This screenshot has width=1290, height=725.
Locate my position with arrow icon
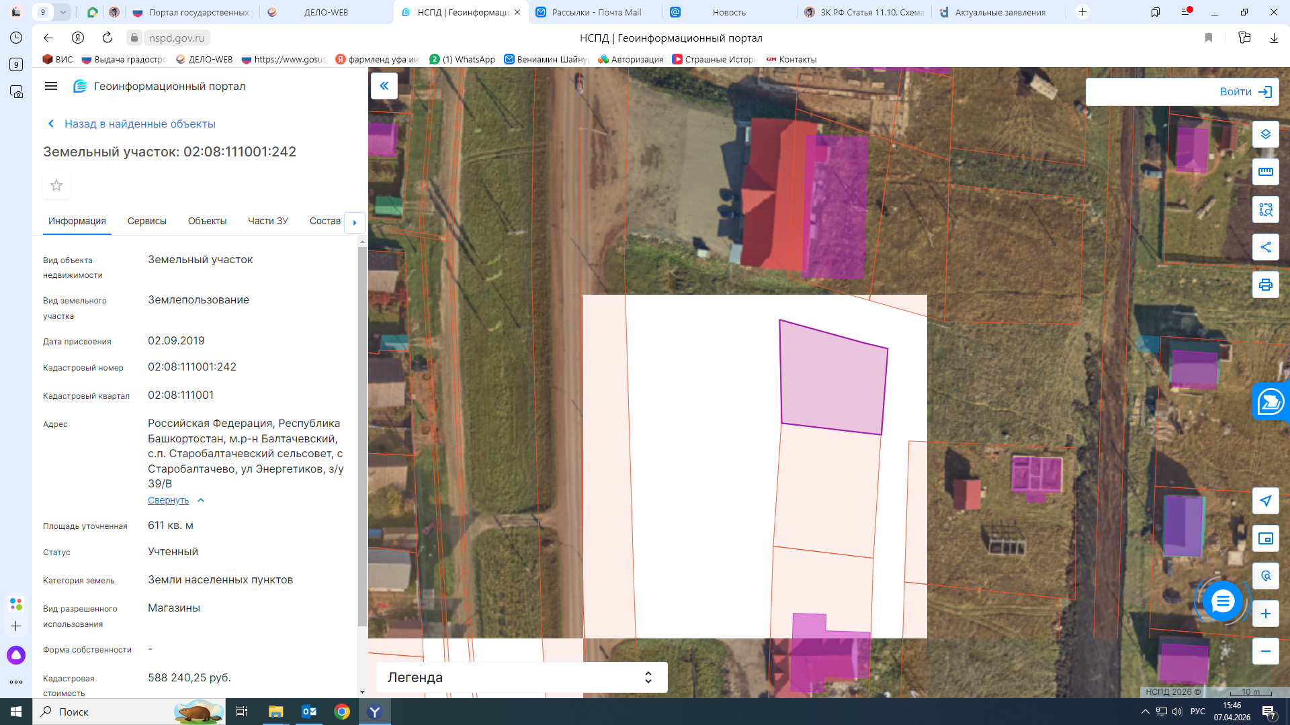point(1265,501)
